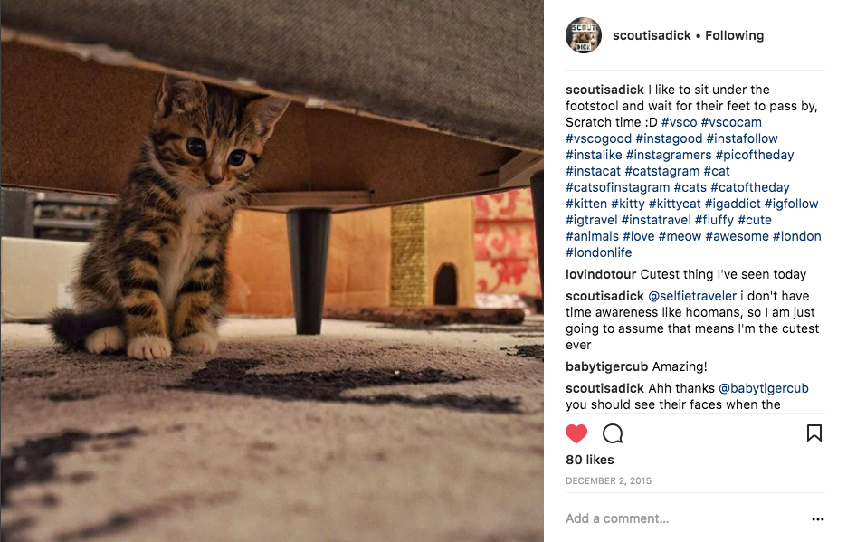Screen dimensions: 847x542
Task: Click the scoutisadick profile avatar
Action: 584,35
